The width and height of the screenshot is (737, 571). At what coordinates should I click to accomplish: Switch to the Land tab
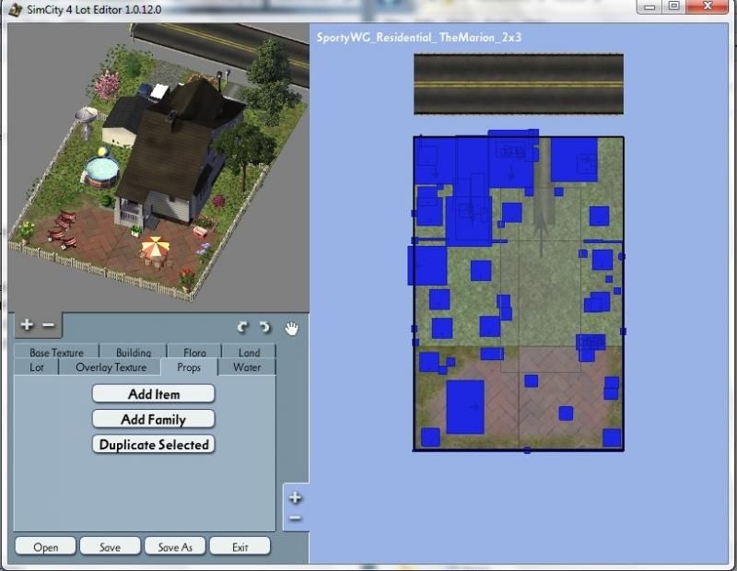click(x=249, y=352)
